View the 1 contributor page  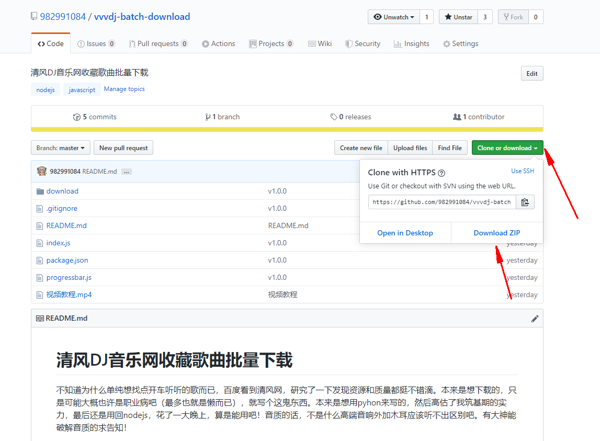pyautogui.click(x=479, y=117)
